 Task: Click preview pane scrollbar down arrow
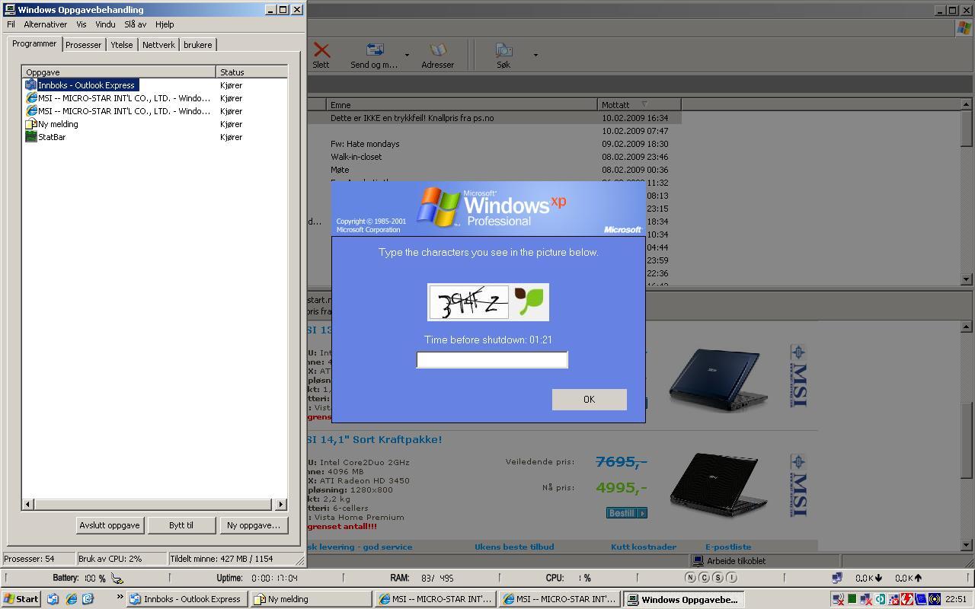coord(966,545)
